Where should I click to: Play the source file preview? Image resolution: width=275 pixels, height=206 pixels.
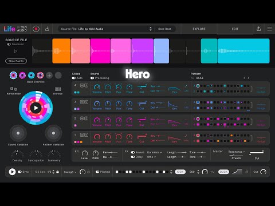pos(15,51)
